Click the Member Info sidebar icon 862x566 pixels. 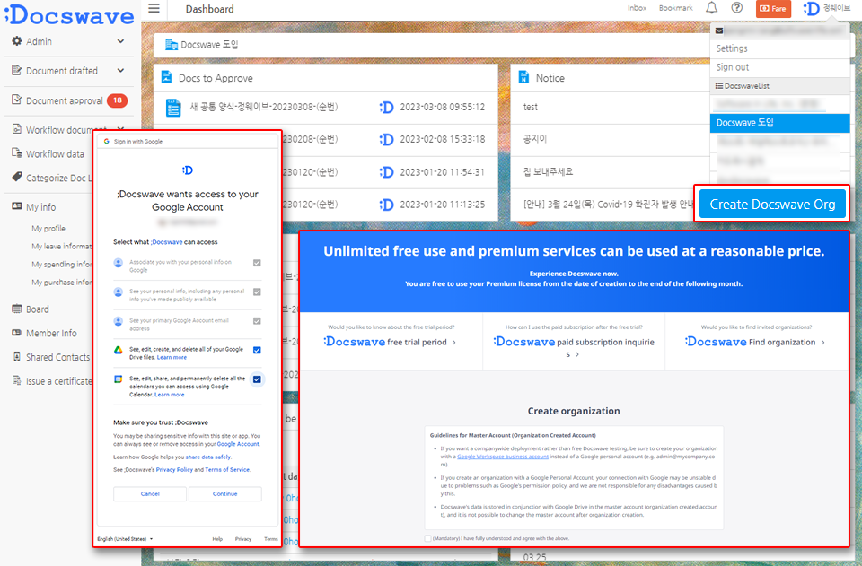[x=17, y=333]
